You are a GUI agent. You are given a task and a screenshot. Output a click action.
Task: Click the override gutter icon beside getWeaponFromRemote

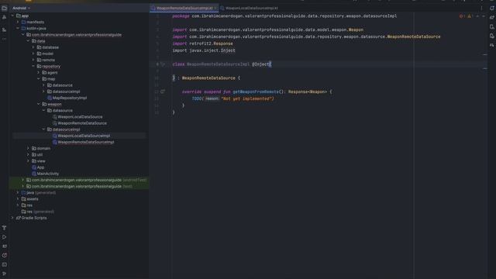(x=163, y=91)
